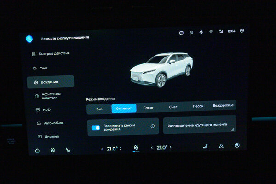The height and width of the screenshot is (184, 276).
Task: Switch to Спорт driving mode
Action: [148, 108]
